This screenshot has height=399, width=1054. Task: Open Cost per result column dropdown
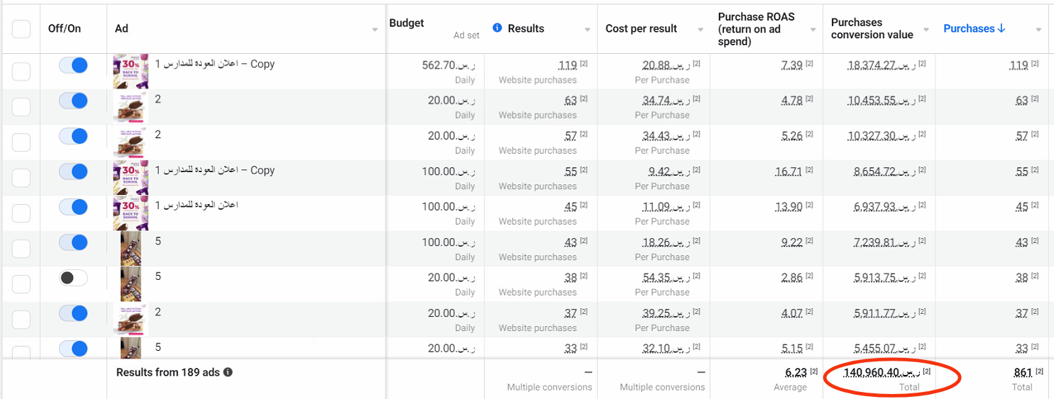(700, 30)
